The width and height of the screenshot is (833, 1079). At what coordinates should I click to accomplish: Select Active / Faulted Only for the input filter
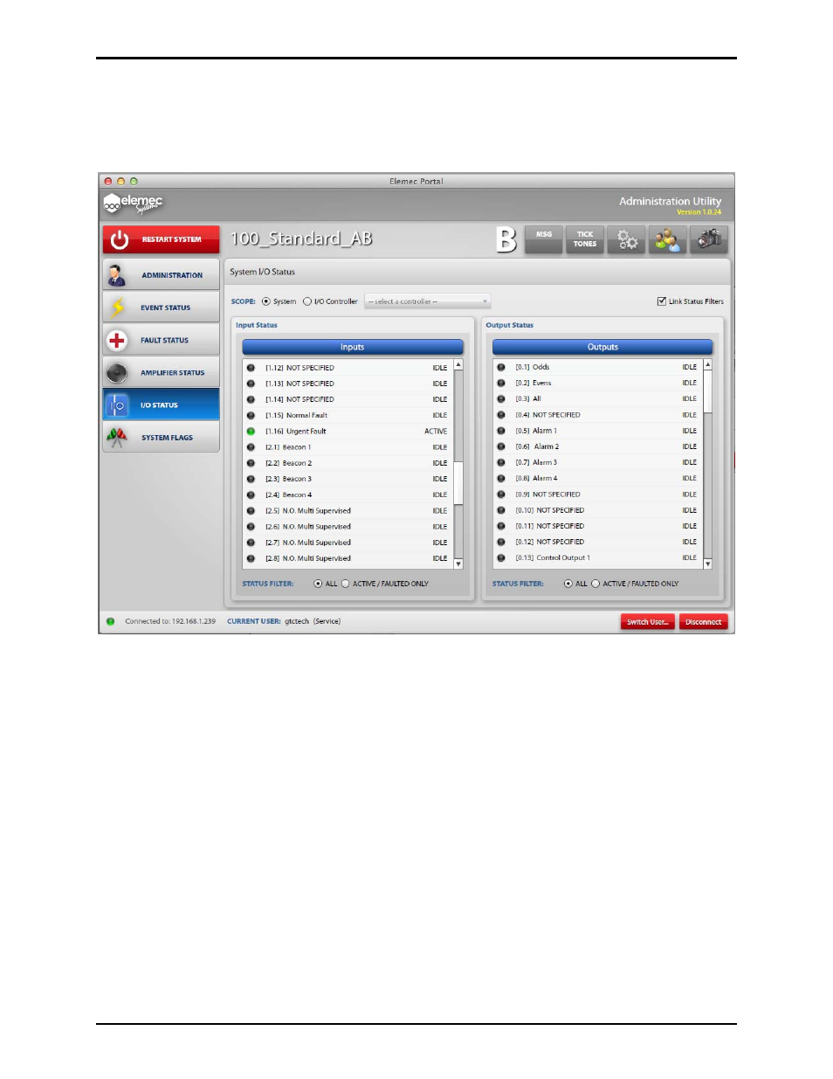346,584
